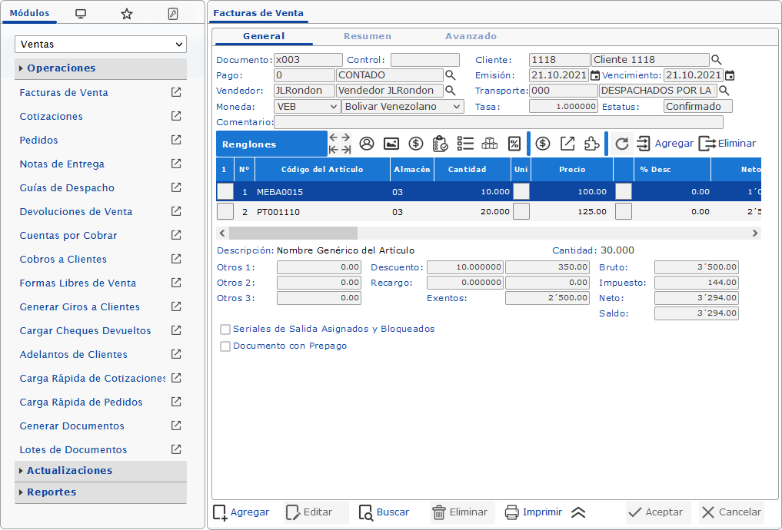
Task: Click the Imprimir button
Action: coord(533,512)
